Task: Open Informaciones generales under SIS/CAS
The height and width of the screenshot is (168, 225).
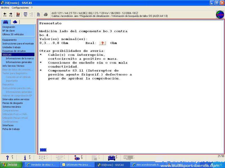Action: point(19,62)
